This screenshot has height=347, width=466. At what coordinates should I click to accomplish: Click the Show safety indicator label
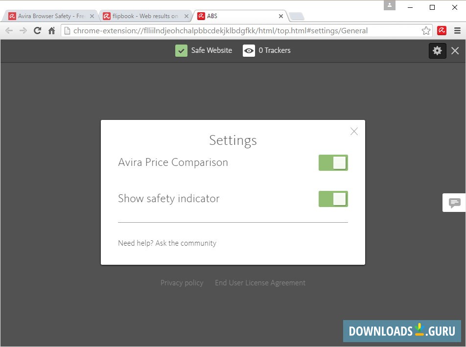[169, 199]
